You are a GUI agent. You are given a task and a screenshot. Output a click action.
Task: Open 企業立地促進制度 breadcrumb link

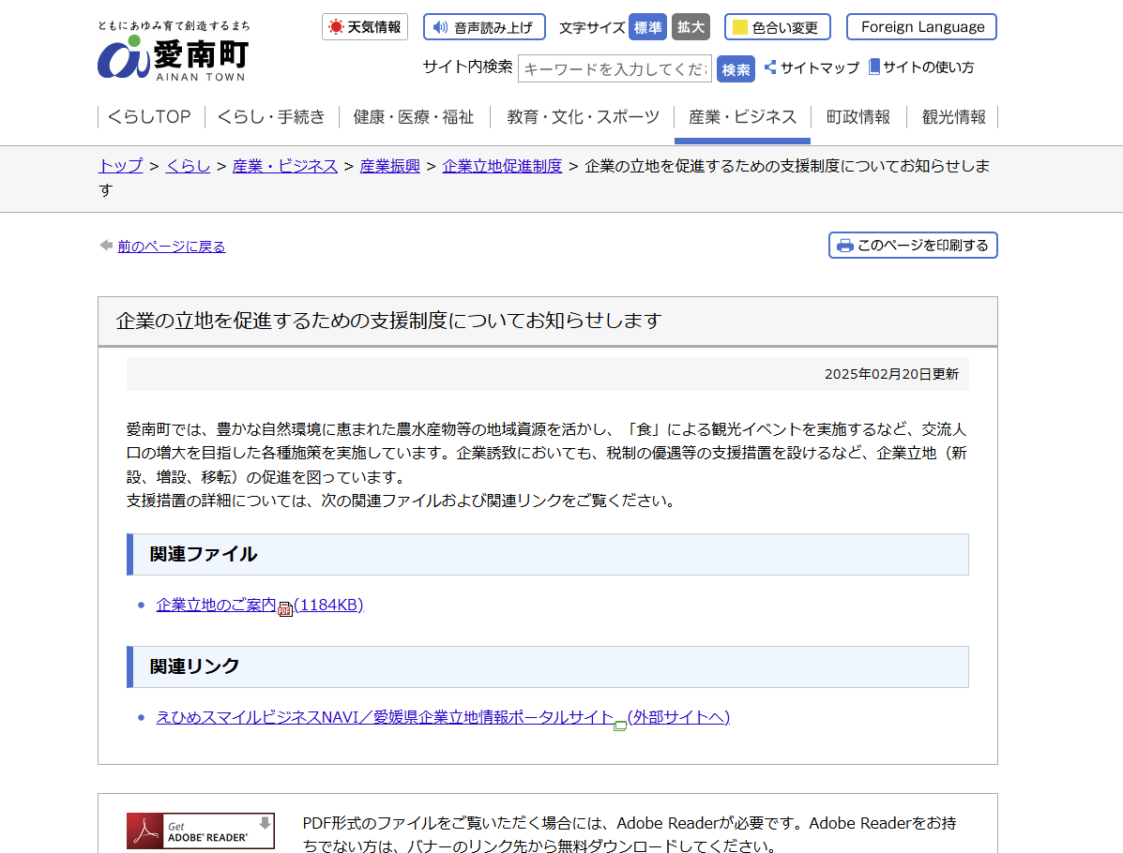pyautogui.click(x=502, y=166)
